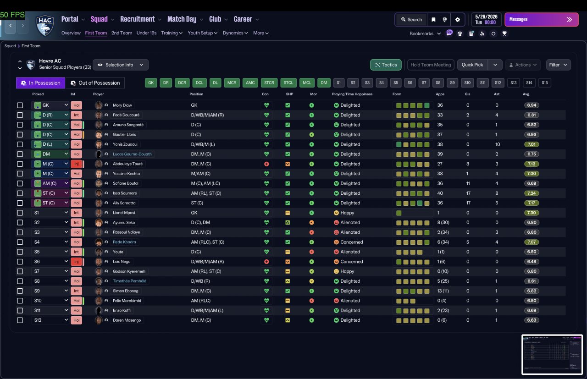The height and width of the screenshot is (379, 587).
Task: Click the minimap thumbnail in bottom corner
Action: click(552, 354)
